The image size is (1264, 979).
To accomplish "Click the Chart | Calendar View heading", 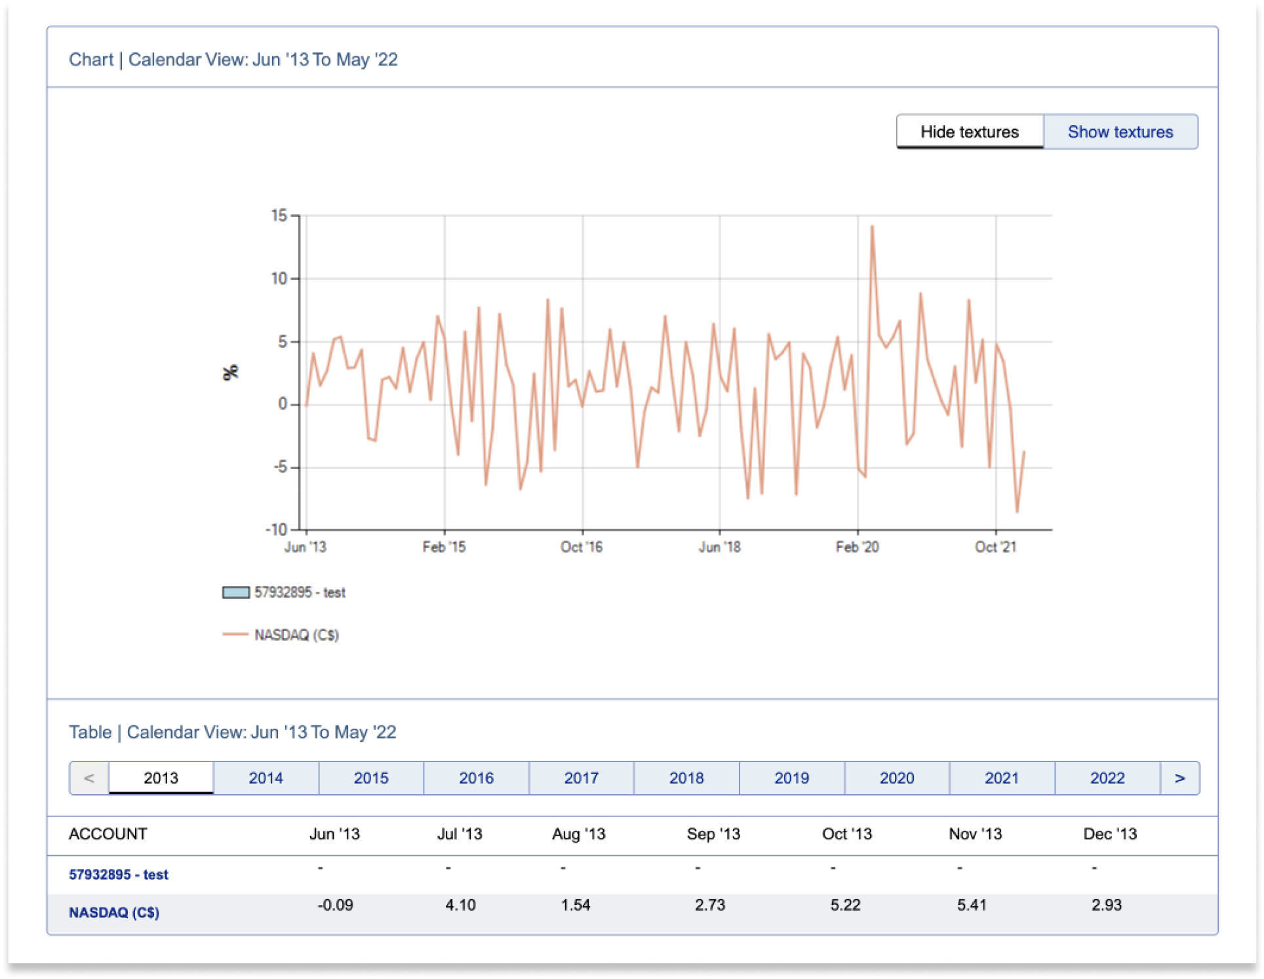I will [233, 60].
